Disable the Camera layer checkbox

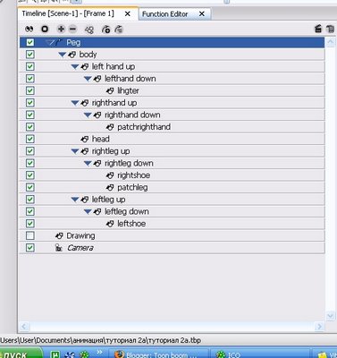pyautogui.click(x=30, y=248)
